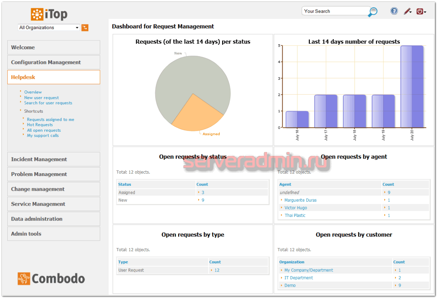Open Demo organization link
Viewport: 437px width, 298px height.
[x=290, y=285]
